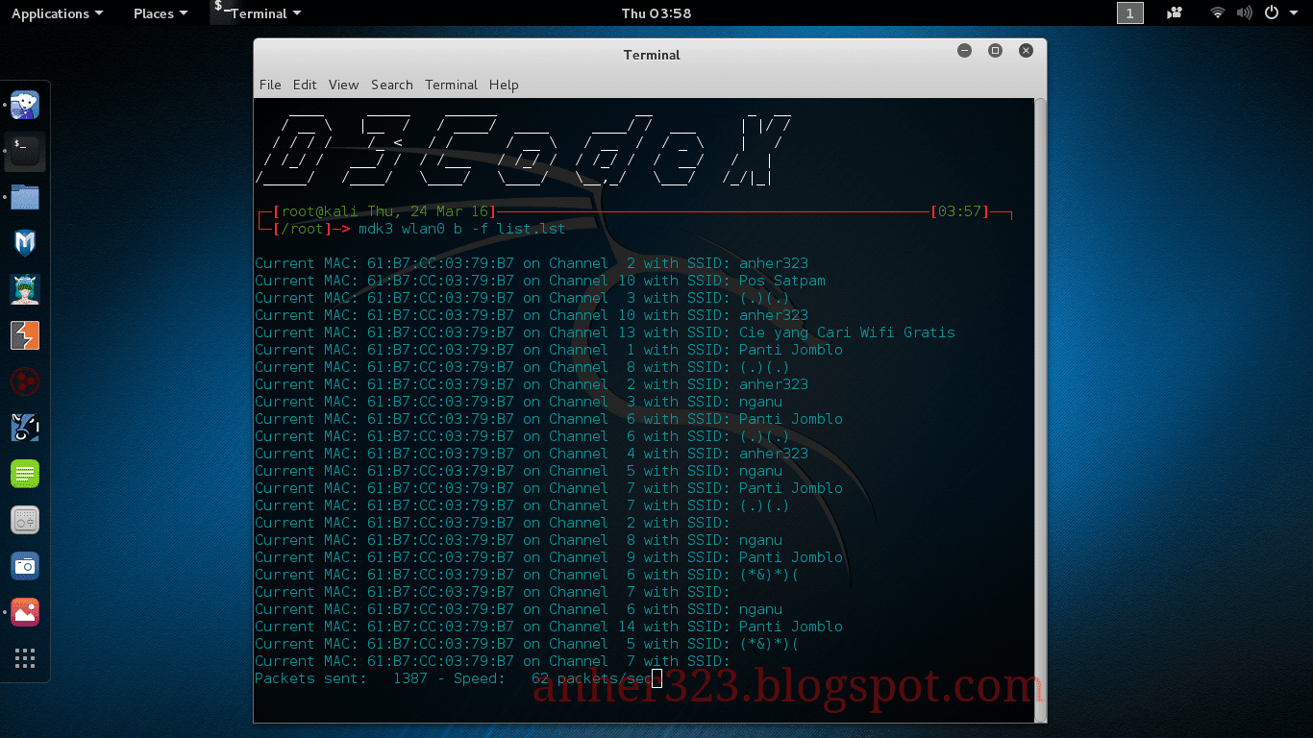The height and width of the screenshot is (738, 1313).
Task: Open the Terminal icon in the dock
Action: [x=25, y=151]
